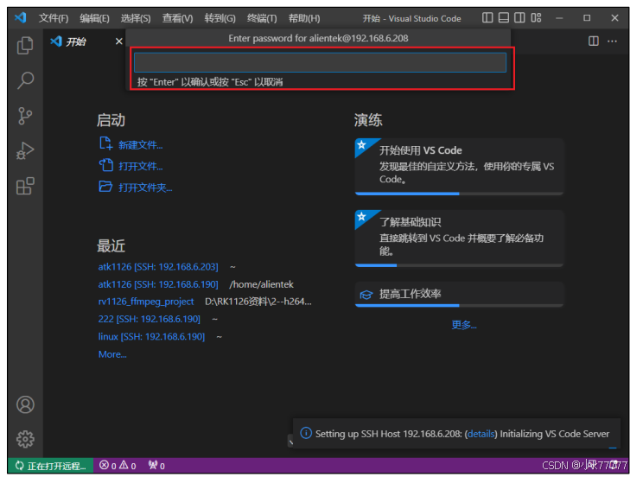Open the 编辑(E) menu
The height and width of the screenshot is (477, 643).
tap(94, 18)
